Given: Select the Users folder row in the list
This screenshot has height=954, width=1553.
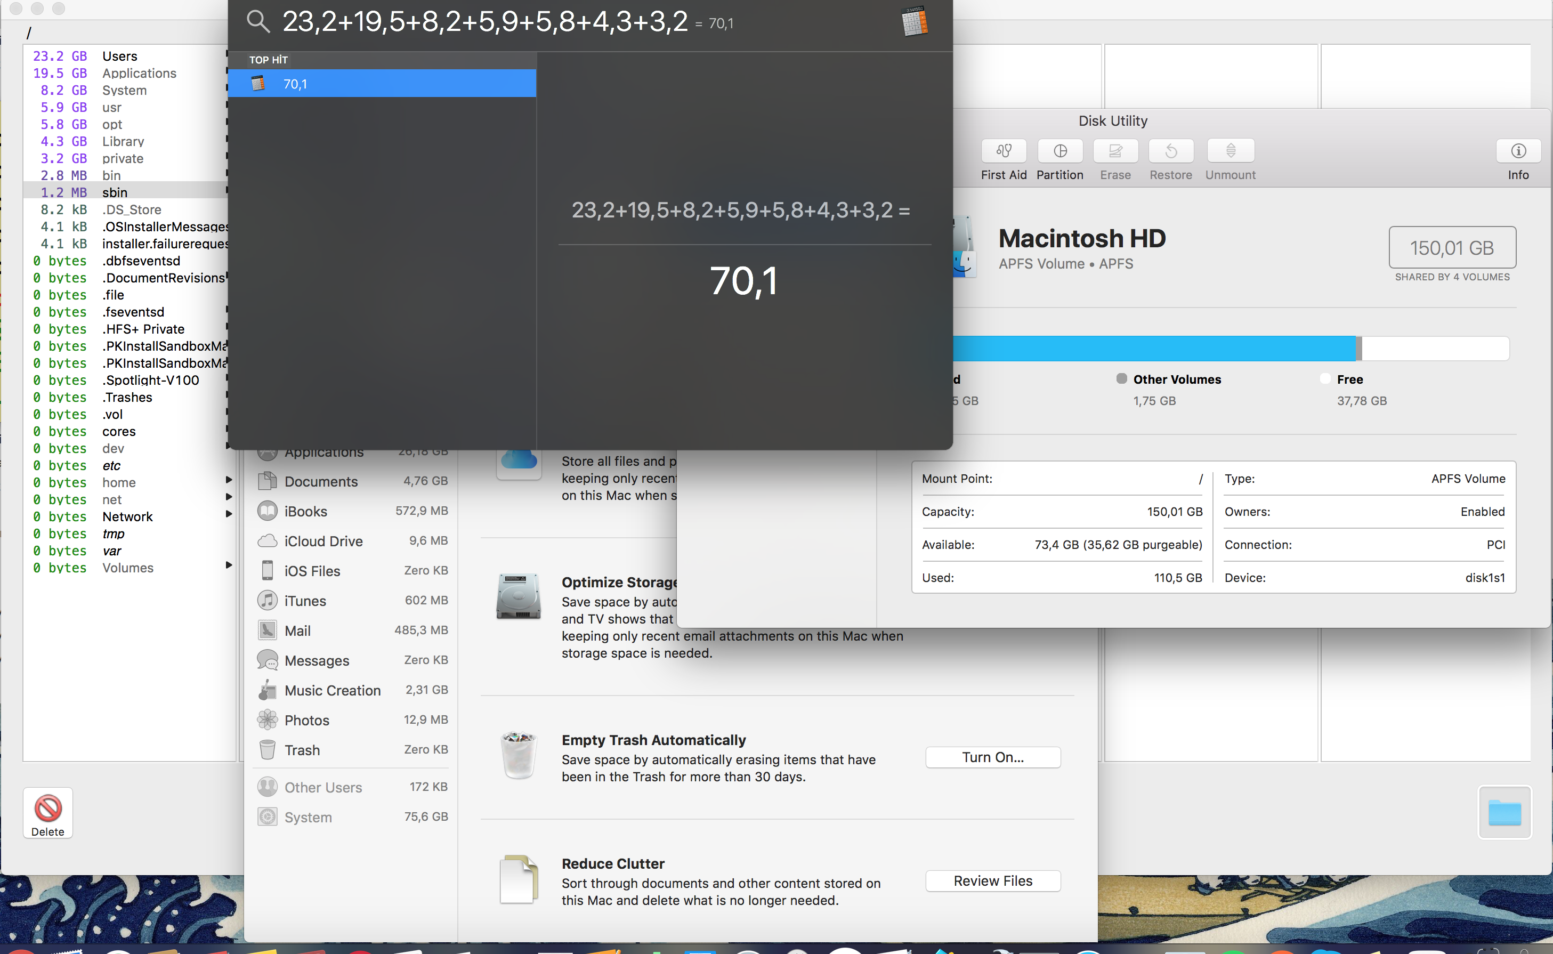Looking at the screenshot, I should click(x=119, y=56).
